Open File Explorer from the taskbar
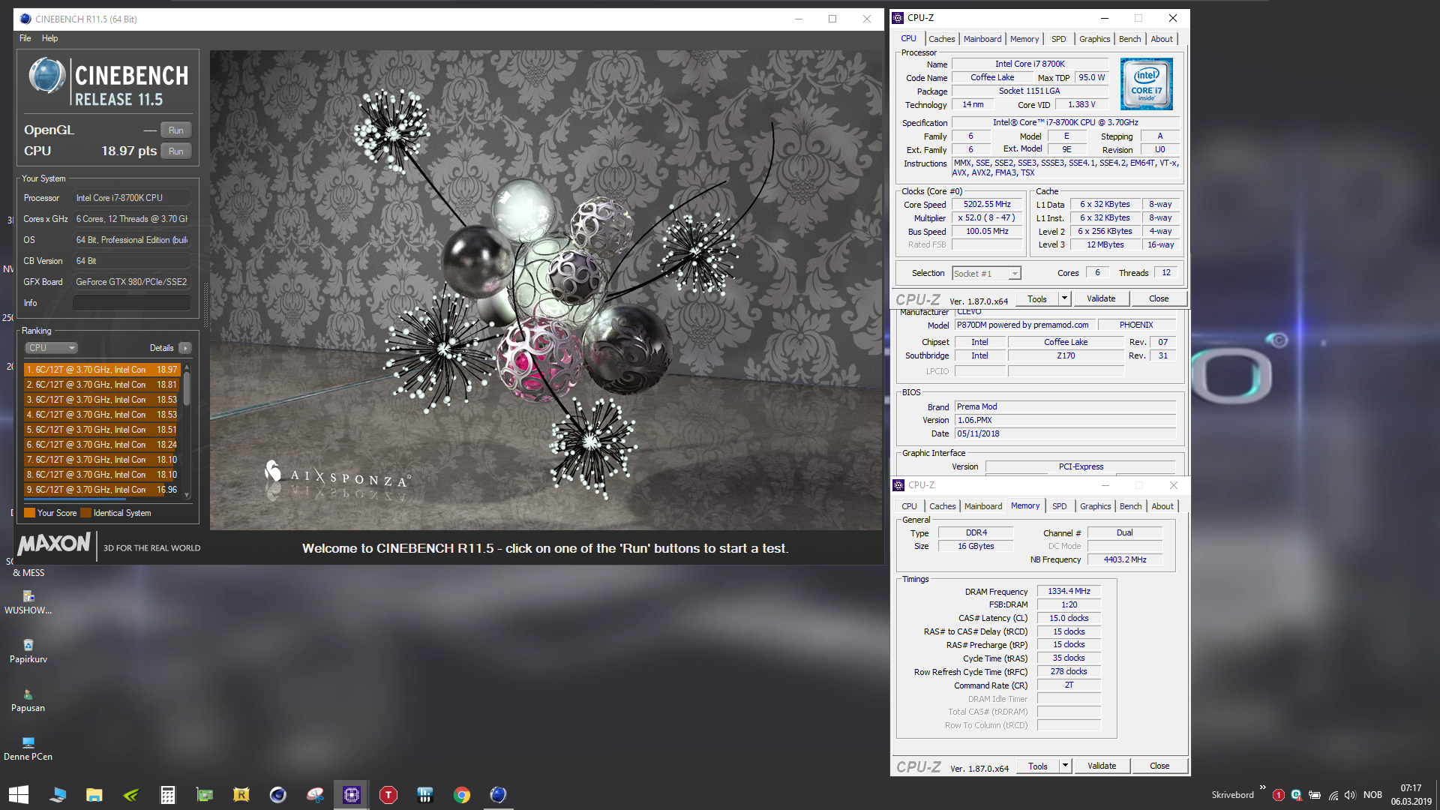 click(x=94, y=795)
